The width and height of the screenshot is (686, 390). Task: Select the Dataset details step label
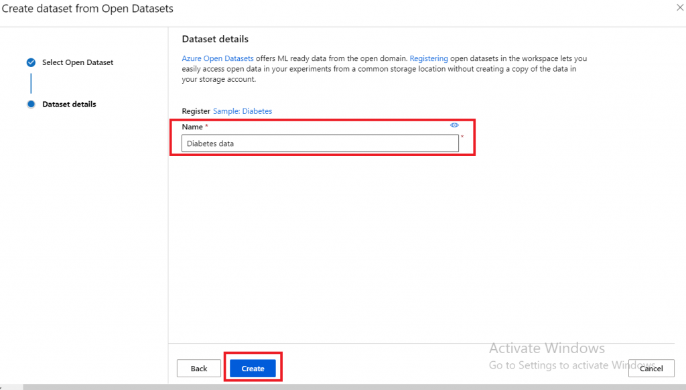click(x=69, y=105)
